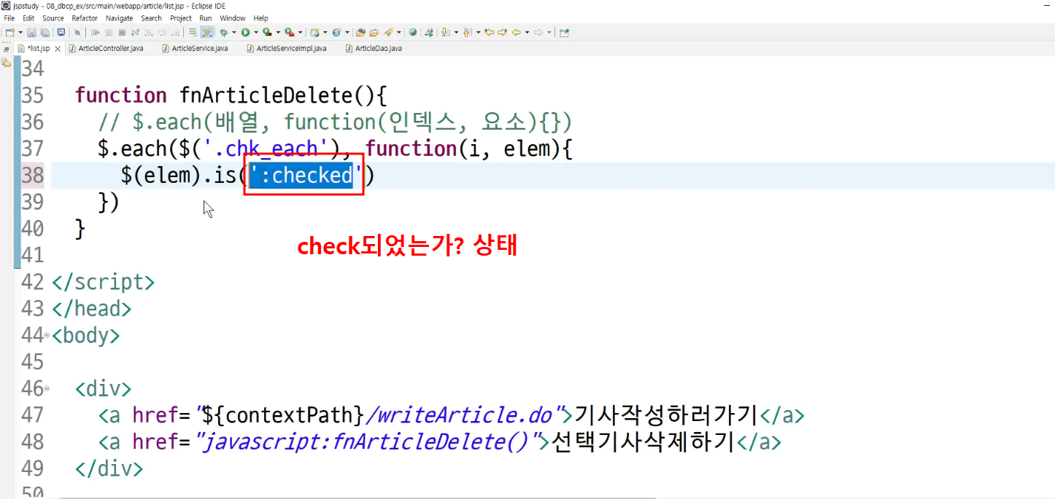Expand the New Web Project dropdown
1055x499 pixels.
point(325,32)
